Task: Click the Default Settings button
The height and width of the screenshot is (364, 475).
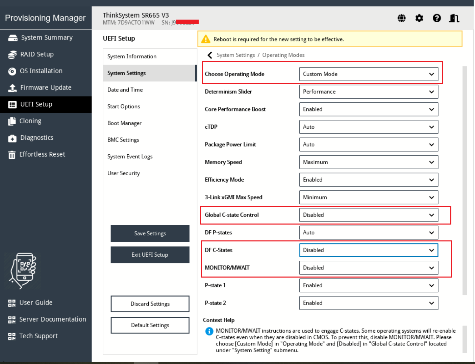Action: tap(150, 325)
